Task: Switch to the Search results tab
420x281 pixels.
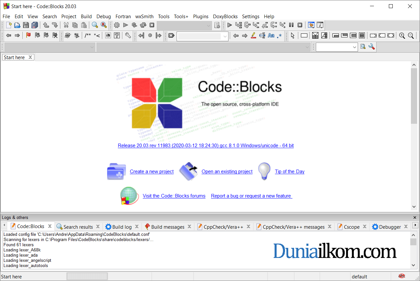Action: [78, 227]
